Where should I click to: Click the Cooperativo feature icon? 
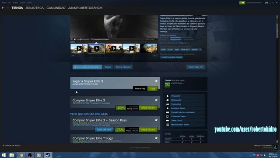(x=168, y=104)
